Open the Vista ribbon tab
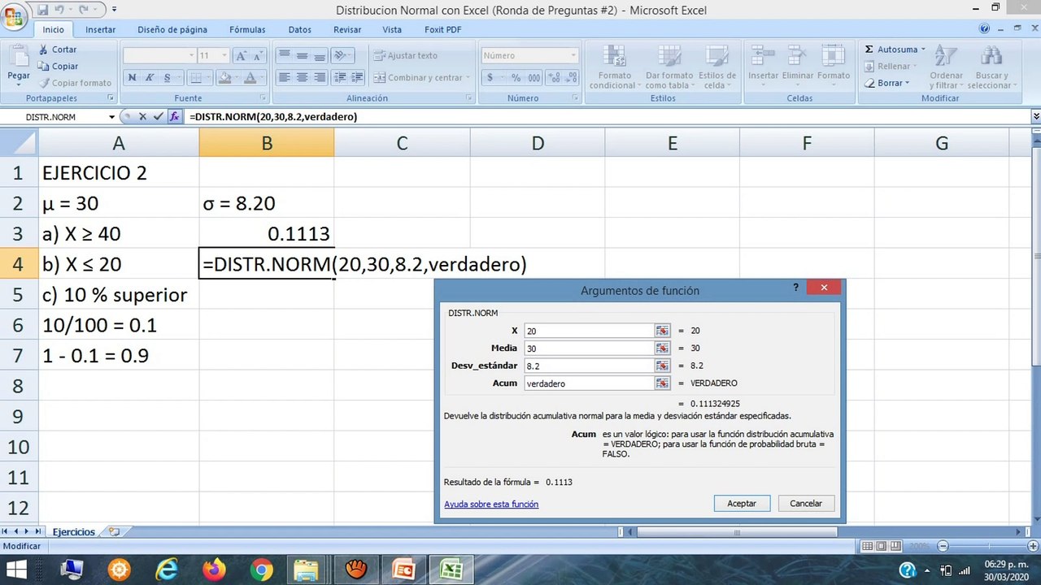Viewport: 1041px width, 585px height. [392, 29]
